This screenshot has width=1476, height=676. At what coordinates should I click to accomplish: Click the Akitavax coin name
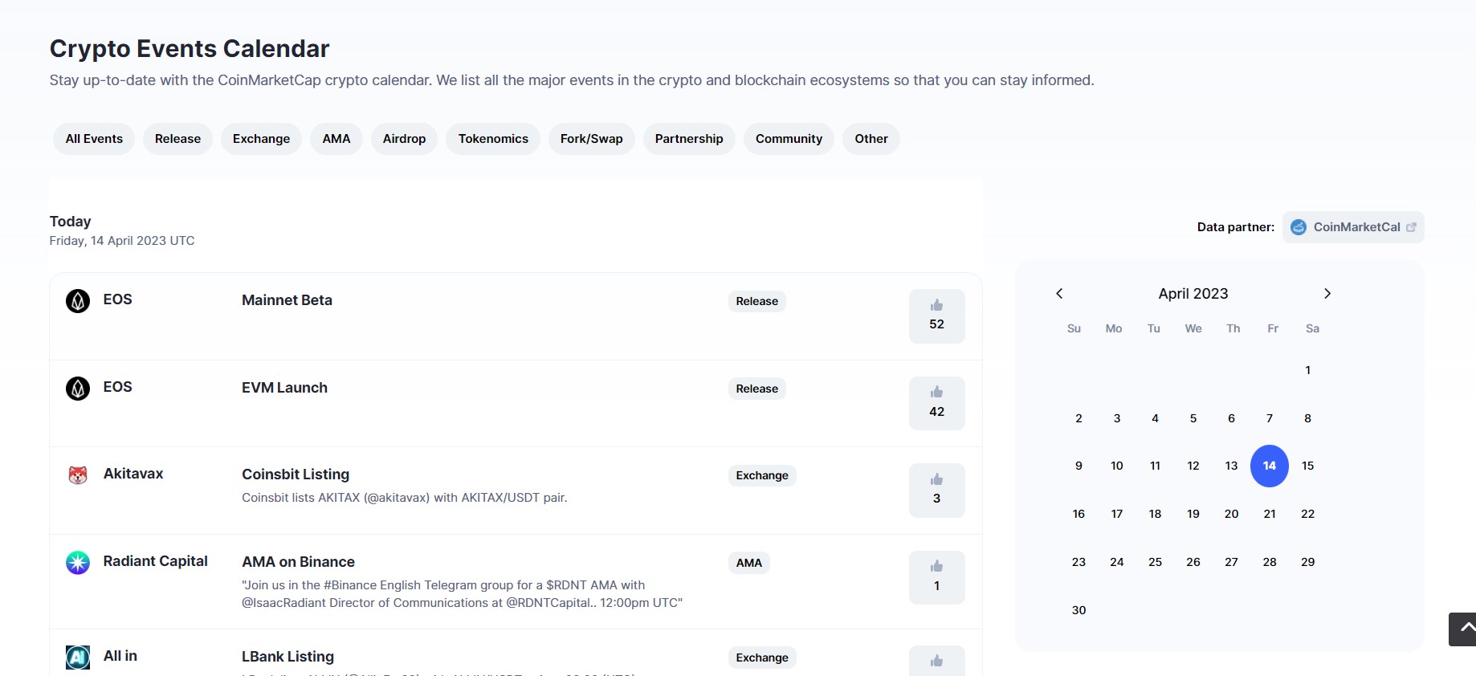tap(133, 474)
